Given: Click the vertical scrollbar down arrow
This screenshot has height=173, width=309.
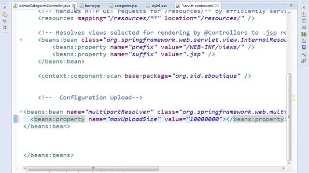Looking at the screenshot, I should (289, 163).
